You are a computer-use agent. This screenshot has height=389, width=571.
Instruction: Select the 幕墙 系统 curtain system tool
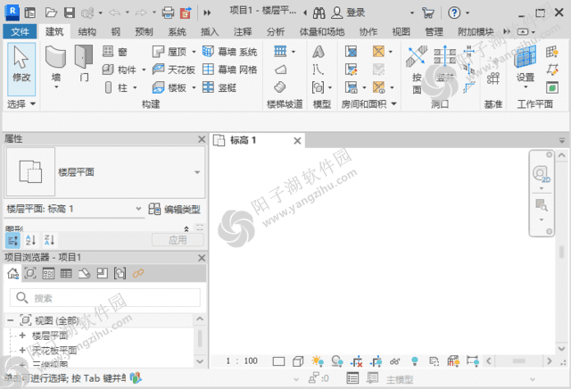point(230,52)
